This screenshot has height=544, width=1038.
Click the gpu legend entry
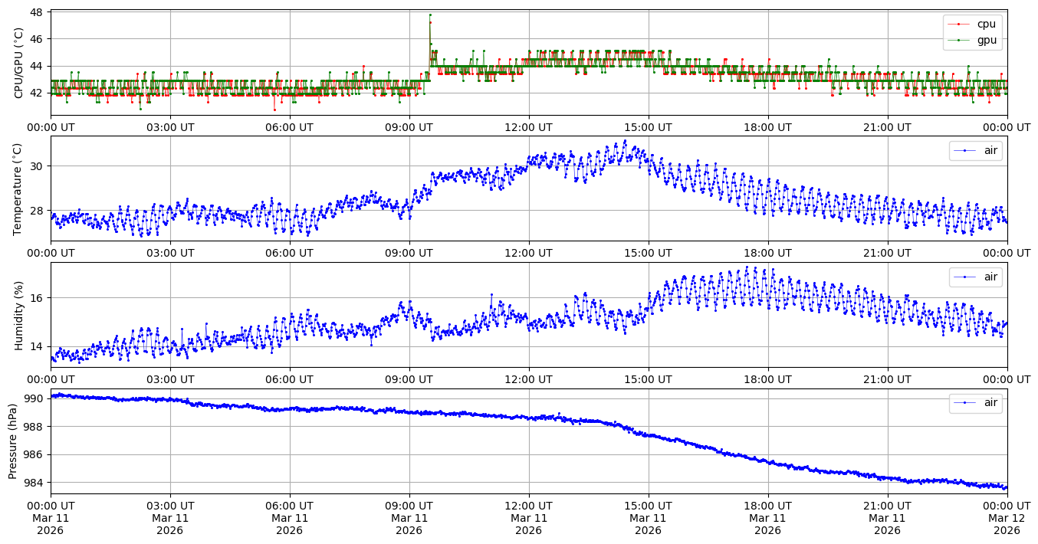point(986,40)
